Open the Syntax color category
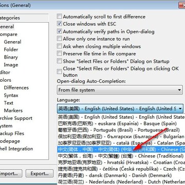The width and height of the screenshot is (185, 185). pos(11,96)
